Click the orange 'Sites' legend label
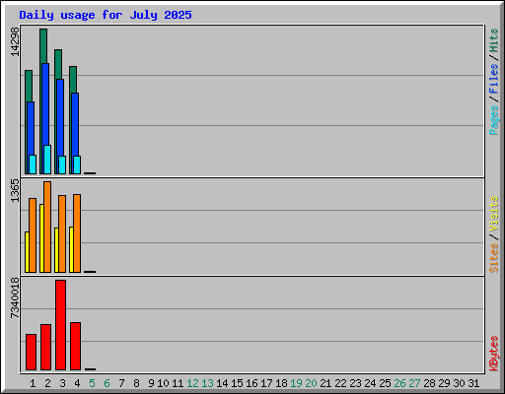Screen dimensions: 505x394 [x=493, y=258]
